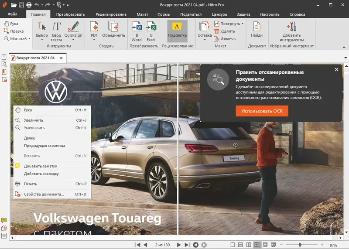Screen dimensions: 349x249
Task: Select the Рука hand tool in ribbon
Action: pyautogui.click(x=11, y=24)
